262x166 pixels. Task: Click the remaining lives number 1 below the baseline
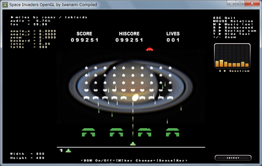coord(61,151)
